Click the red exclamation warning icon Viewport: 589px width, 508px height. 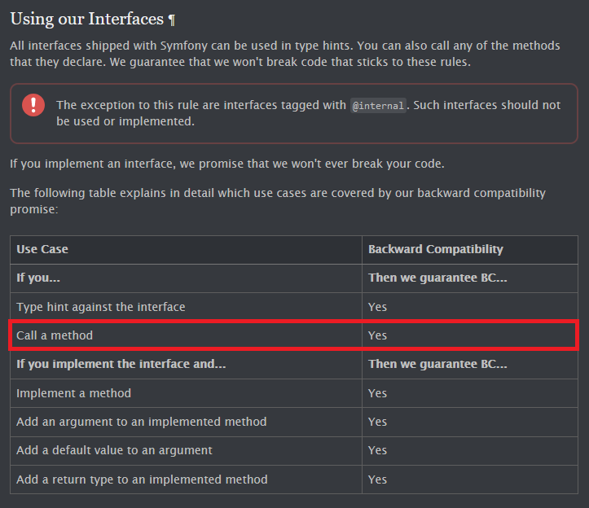click(33, 105)
